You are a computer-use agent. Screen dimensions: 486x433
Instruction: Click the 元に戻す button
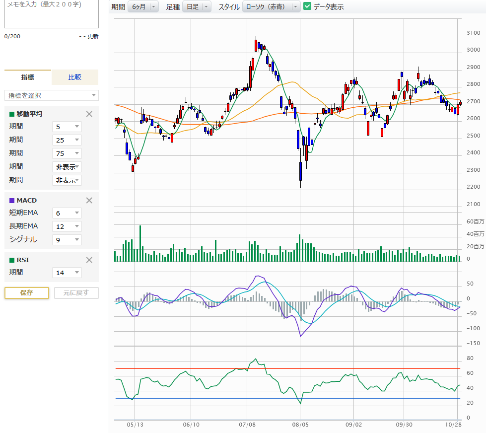76,292
